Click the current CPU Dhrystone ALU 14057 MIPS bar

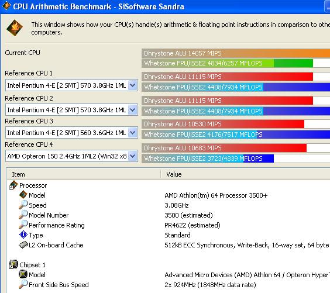(x=236, y=53)
